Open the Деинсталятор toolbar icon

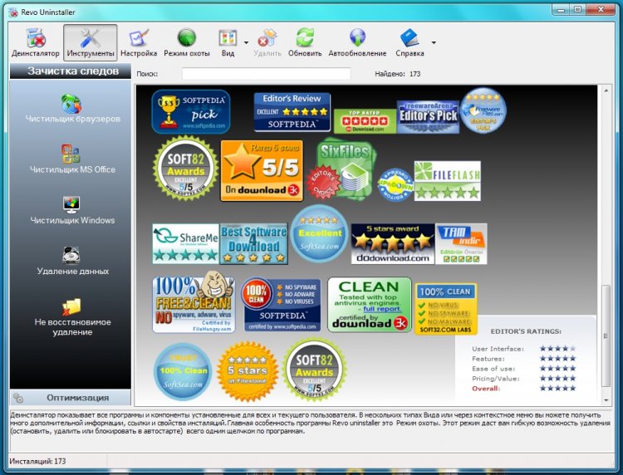(x=36, y=42)
